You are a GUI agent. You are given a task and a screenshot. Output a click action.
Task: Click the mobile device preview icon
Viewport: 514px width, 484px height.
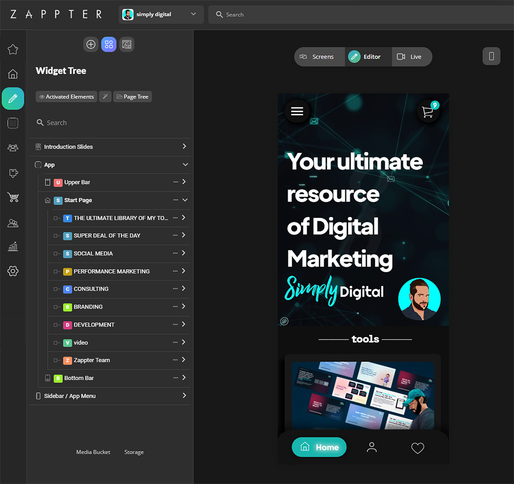click(491, 56)
